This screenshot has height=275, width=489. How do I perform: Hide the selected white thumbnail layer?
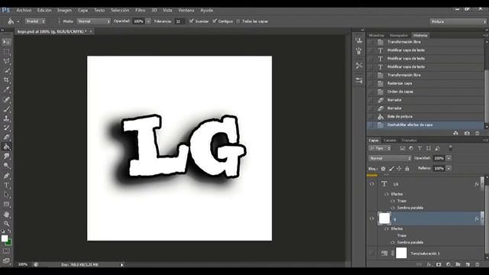(372, 218)
